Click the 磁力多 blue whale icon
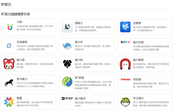The height and width of the screenshot is (111, 174). click(x=67, y=46)
